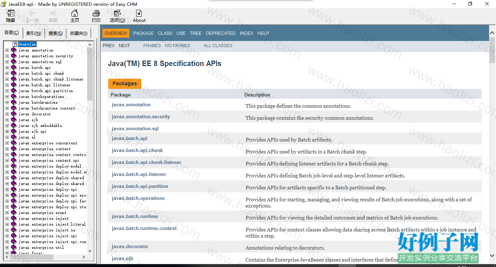The width and height of the screenshot is (496, 267).
Task: Open INDEX in the Javadoc navigation bar
Action: click(x=247, y=33)
